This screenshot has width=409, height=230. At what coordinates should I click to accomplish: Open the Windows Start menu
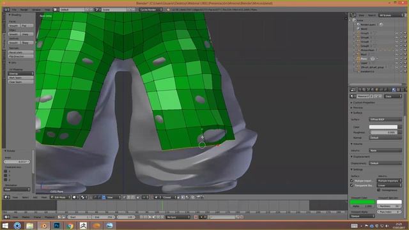click(5, 226)
